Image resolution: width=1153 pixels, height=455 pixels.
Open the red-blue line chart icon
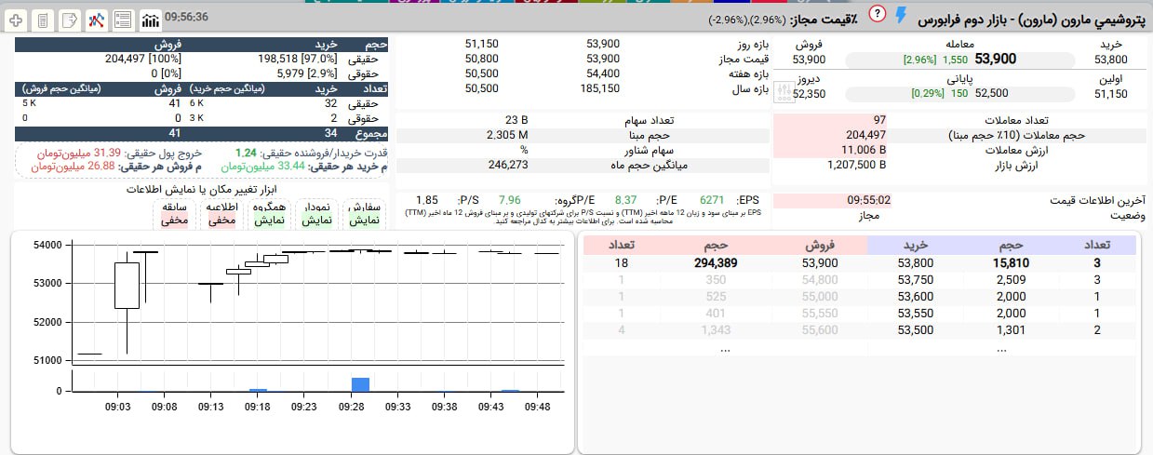[x=96, y=19]
